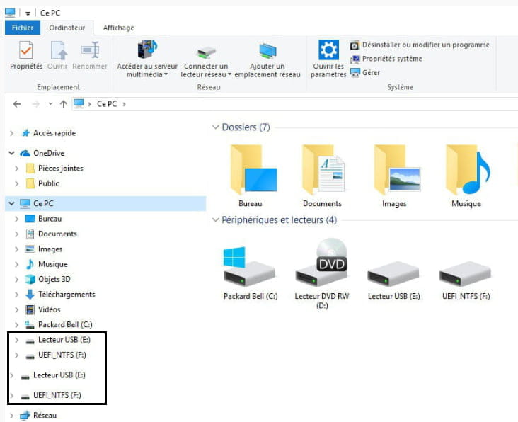
Task: Open the Fichier tab
Action: (23, 28)
